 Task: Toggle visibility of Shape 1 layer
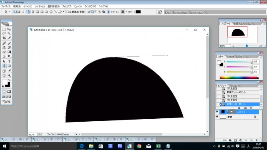coord(217,112)
